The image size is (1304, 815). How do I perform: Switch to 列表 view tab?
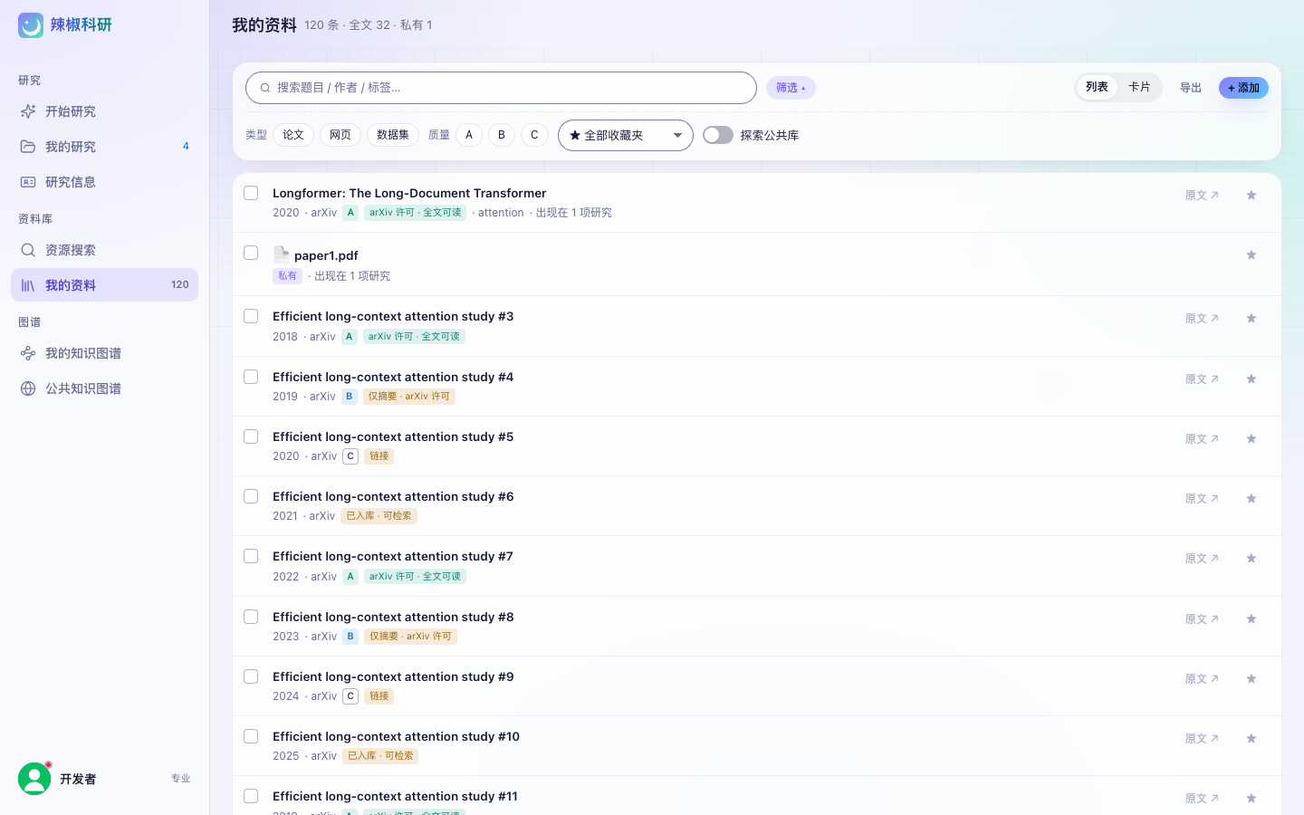point(1097,87)
